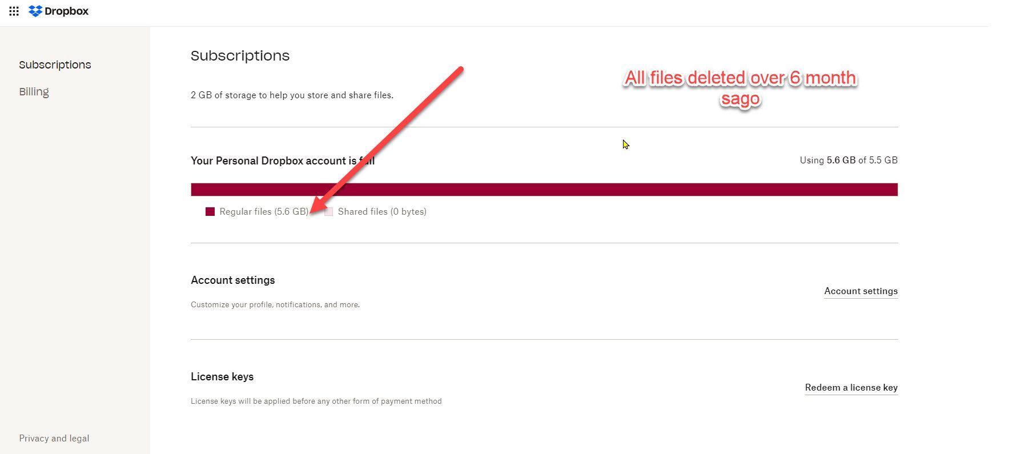Open the Billing section
1013x454 pixels.
click(34, 91)
